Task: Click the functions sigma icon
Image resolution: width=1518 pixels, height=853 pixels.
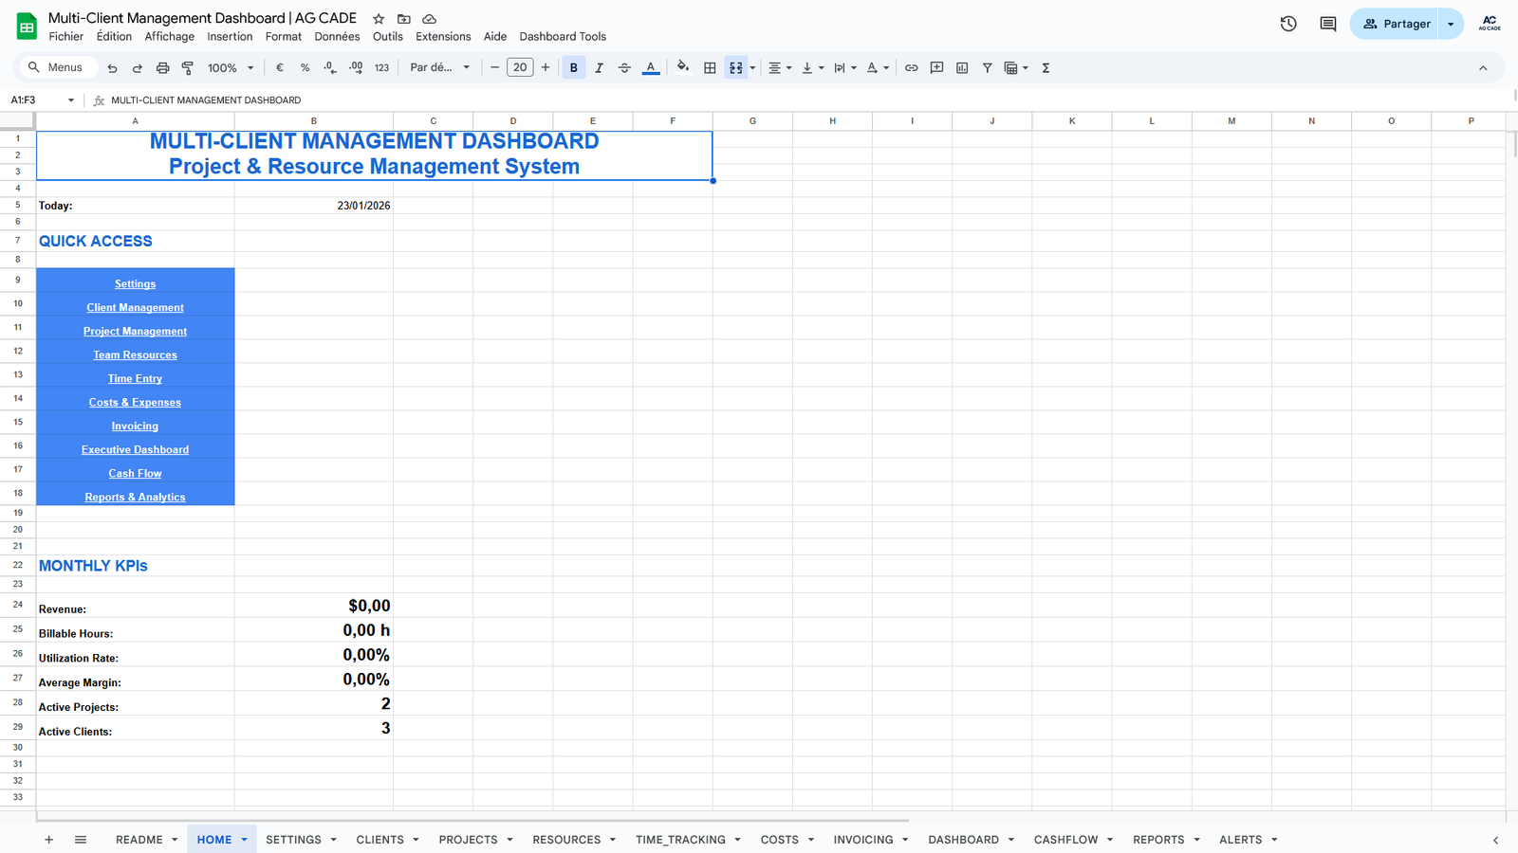Action: coord(1046,68)
